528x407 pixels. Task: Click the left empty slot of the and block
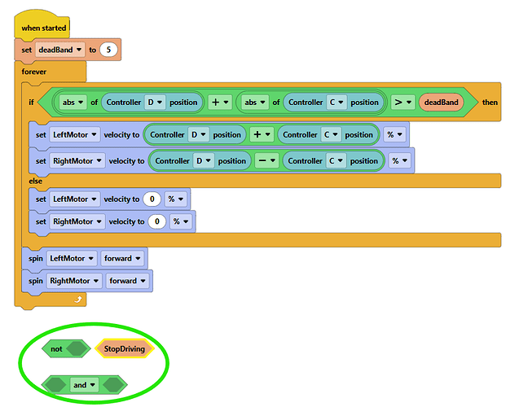point(55,385)
